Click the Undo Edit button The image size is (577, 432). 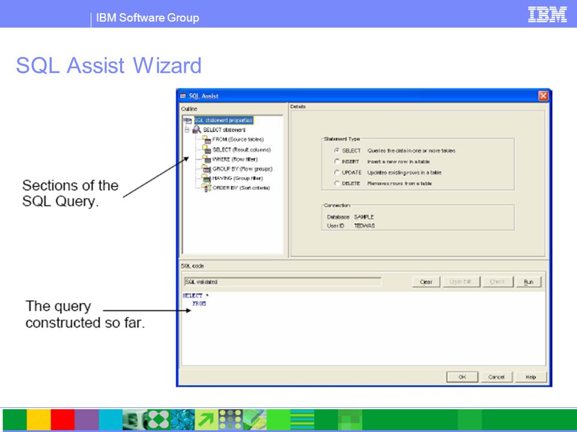pyautogui.click(x=460, y=282)
